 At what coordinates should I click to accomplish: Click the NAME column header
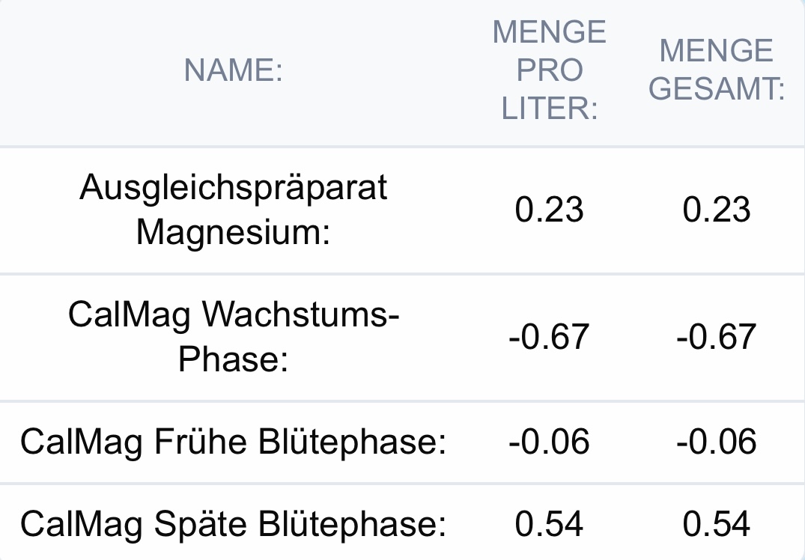pos(233,71)
